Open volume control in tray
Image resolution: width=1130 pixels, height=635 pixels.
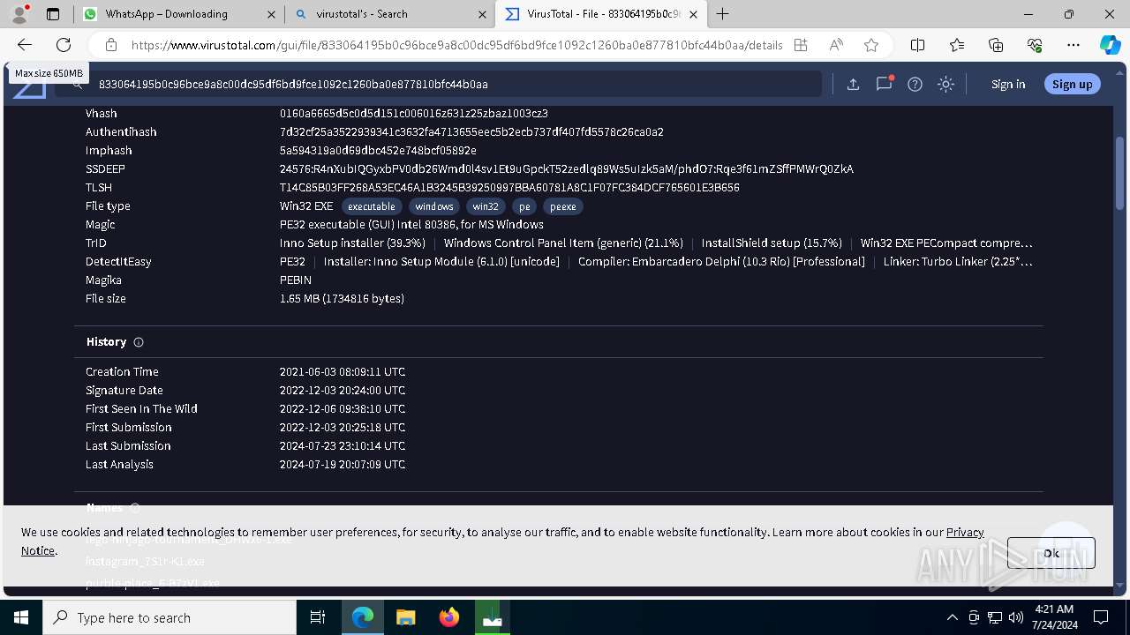point(1015,617)
